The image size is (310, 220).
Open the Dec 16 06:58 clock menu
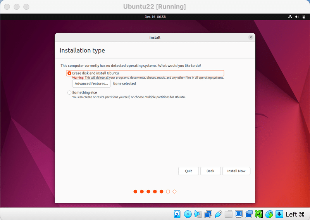(x=155, y=17)
